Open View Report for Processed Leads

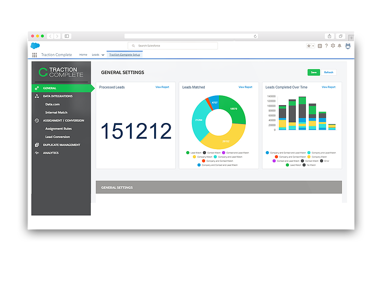[x=162, y=87]
